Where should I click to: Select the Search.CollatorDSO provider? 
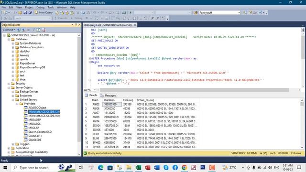tap(40, 132)
